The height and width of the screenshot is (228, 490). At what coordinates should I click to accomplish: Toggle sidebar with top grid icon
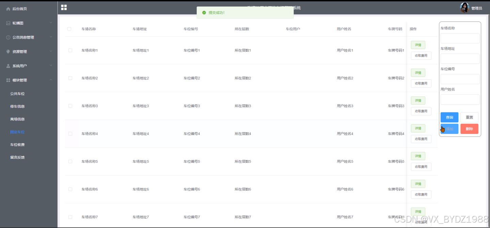click(64, 7)
